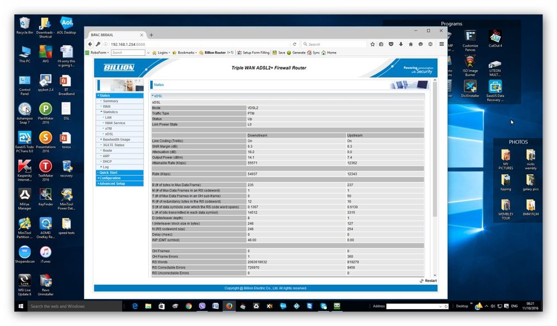Select CutOut 4 icon in Programs fence

click(x=495, y=39)
